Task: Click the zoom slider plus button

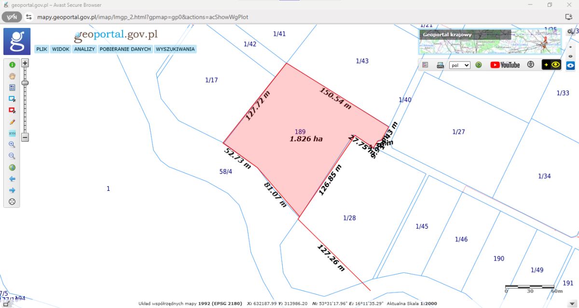Action: pyautogui.click(x=25, y=63)
